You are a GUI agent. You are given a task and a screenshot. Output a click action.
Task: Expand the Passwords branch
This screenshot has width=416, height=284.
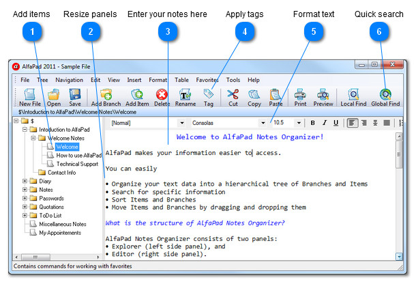tap(25, 198)
